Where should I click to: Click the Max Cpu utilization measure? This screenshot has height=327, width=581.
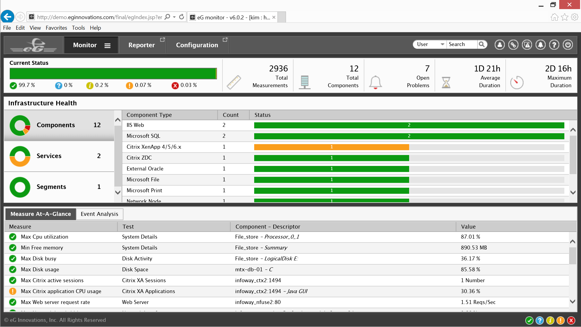tap(44, 237)
